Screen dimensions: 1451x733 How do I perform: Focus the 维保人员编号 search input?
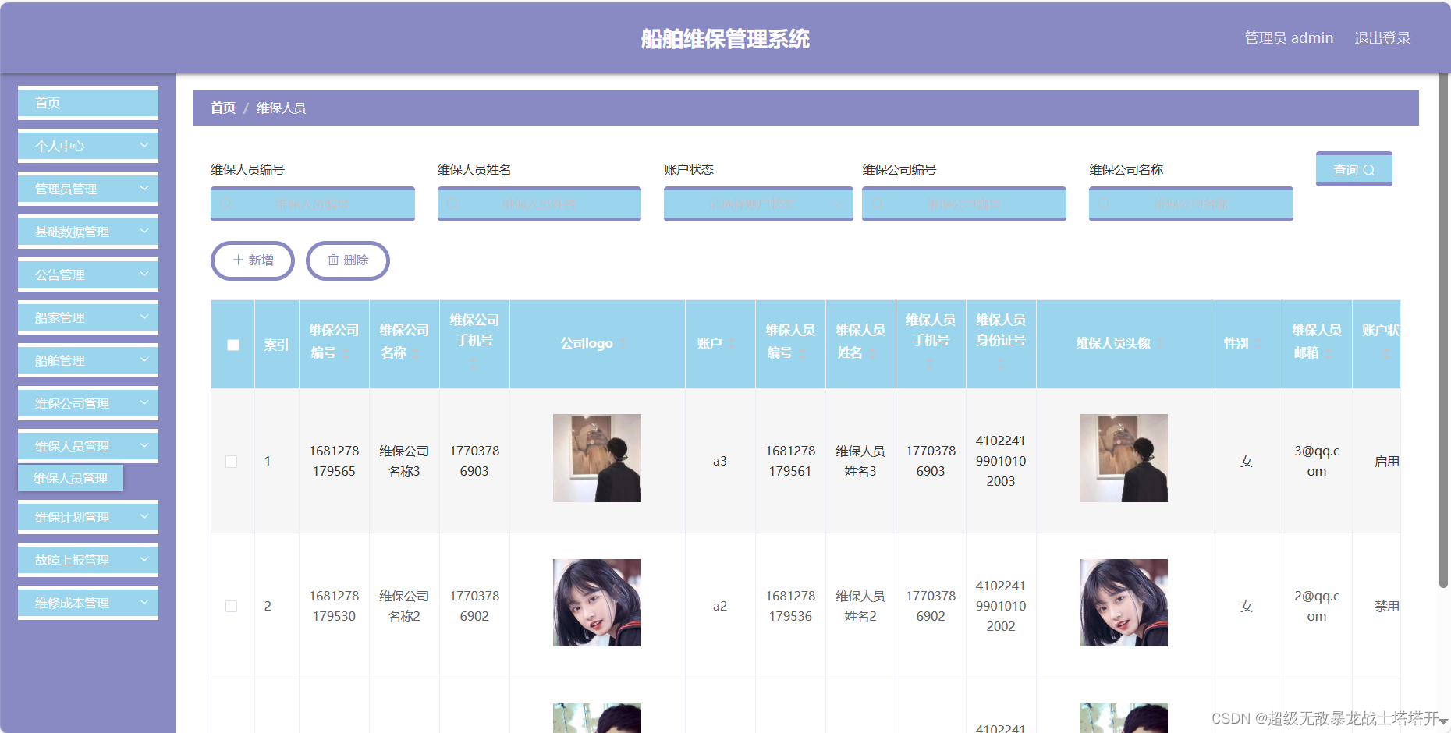(313, 204)
